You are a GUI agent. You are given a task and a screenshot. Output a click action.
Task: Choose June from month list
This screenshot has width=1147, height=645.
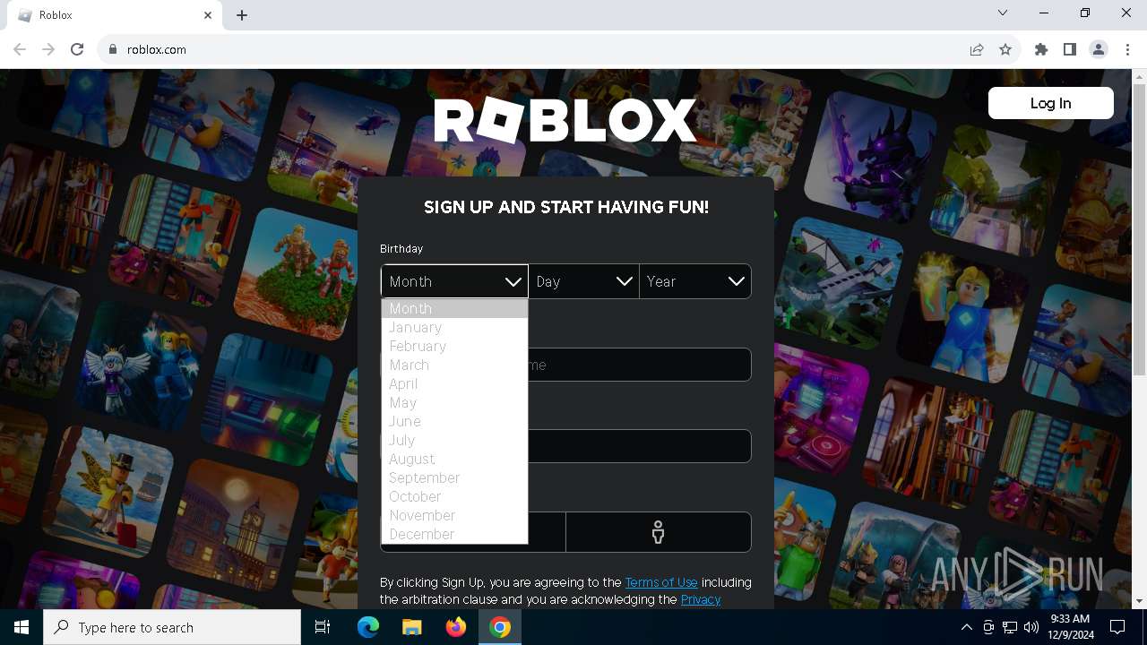coord(454,421)
